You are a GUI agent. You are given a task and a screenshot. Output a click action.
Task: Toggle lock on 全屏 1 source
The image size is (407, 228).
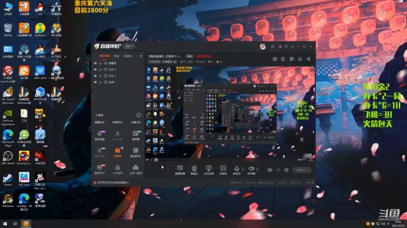[100, 82]
